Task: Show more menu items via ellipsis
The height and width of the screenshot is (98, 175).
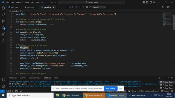Action: coord(42,2)
